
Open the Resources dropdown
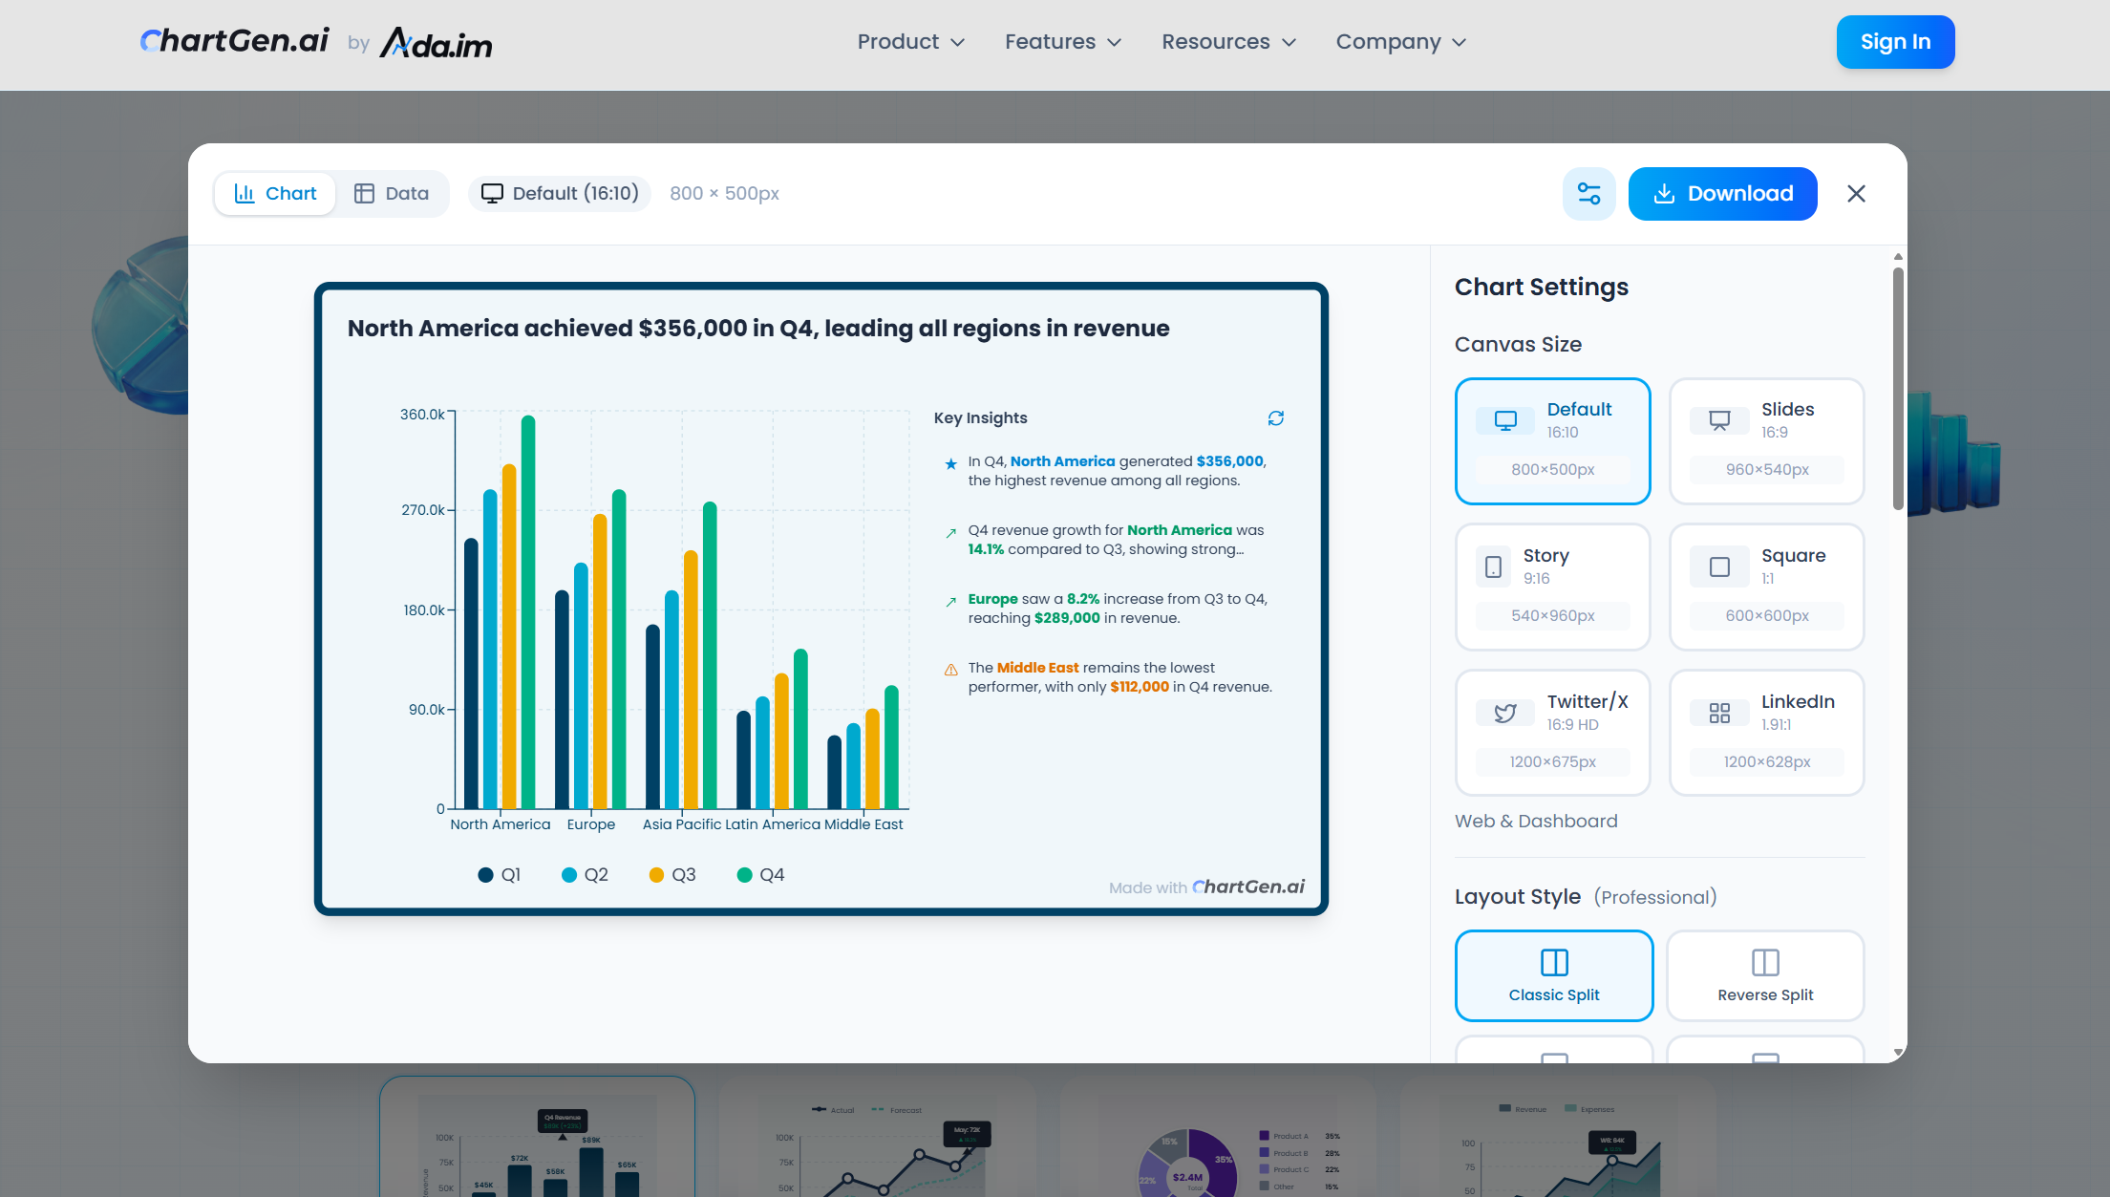(1228, 42)
